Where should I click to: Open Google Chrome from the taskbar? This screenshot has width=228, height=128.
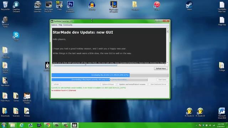[x=48, y=125]
